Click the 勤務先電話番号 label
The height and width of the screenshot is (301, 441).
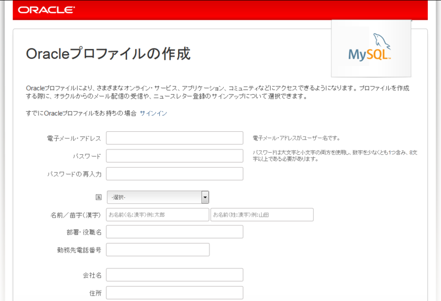[79, 250]
